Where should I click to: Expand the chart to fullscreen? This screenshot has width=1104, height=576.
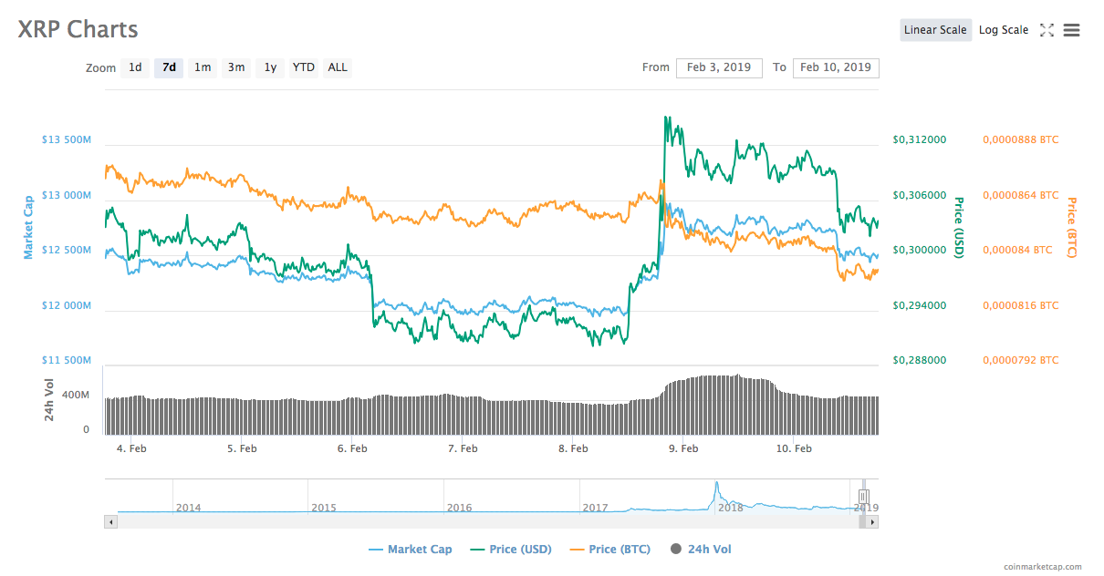[1047, 30]
